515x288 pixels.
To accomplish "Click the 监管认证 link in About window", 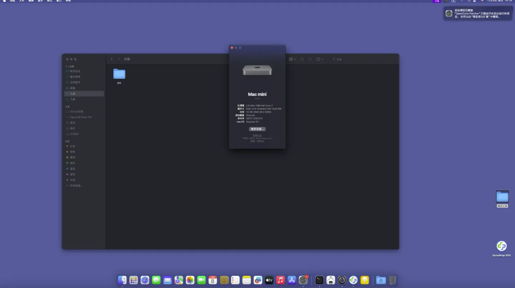I will [x=257, y=135].
